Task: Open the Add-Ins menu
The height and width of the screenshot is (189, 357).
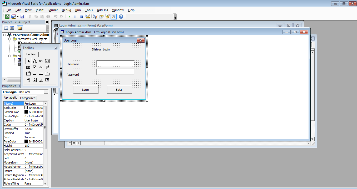Action: [102, 10]
